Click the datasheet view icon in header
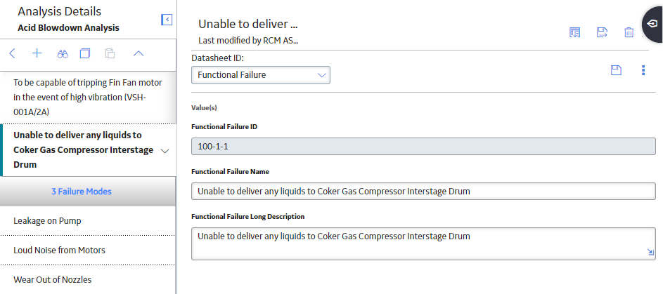The image size is (663, 294). click(574, 32)
